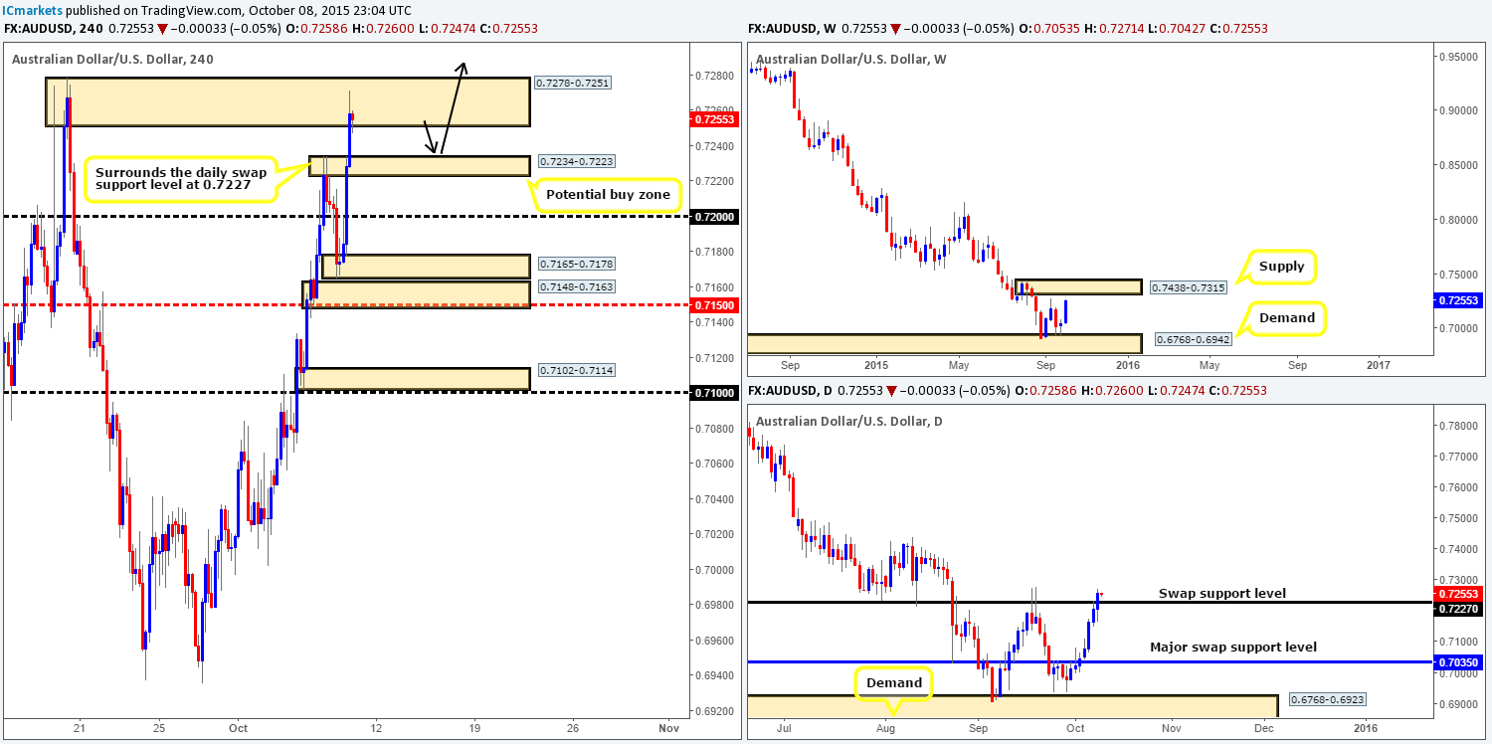Select the 0.7234-0.7223 zone price label
1492x744 pixels.
576,160
